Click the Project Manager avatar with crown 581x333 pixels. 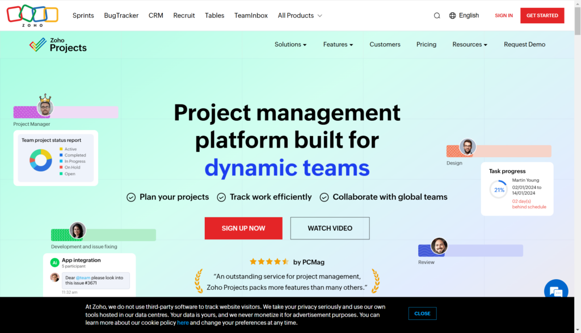click(x=45, y=105)
